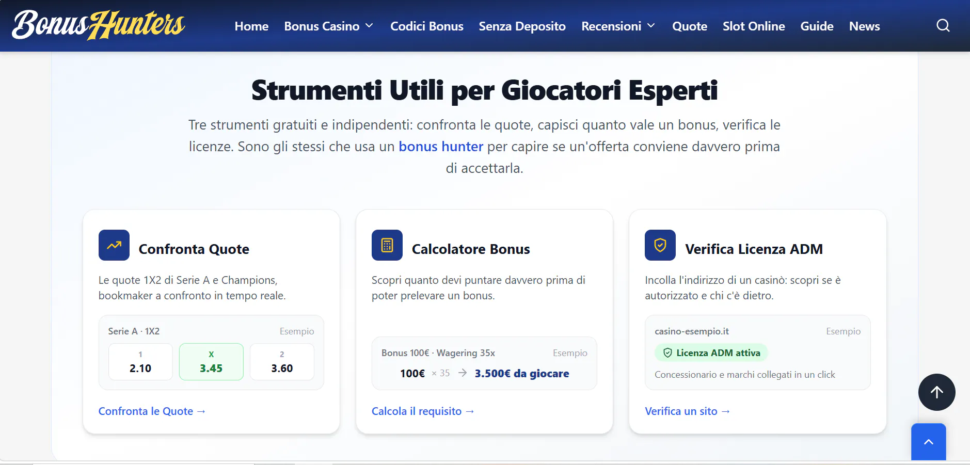
Task: Open the Codici Bonus menu item
Action: tap(426, 26)
